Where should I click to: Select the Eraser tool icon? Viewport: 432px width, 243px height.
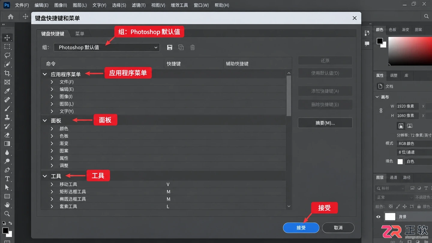tap(7, 135)
